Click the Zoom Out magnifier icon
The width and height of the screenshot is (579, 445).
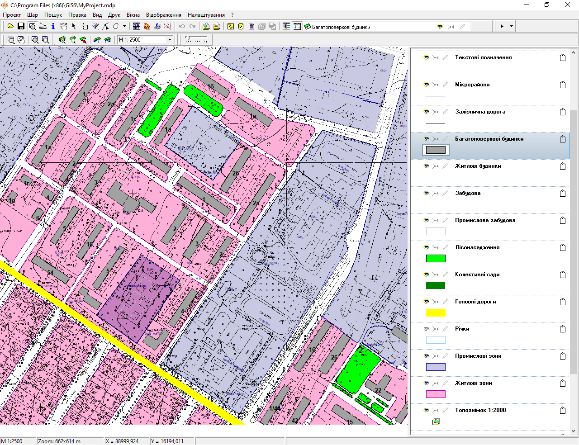[x=45, y=40]
